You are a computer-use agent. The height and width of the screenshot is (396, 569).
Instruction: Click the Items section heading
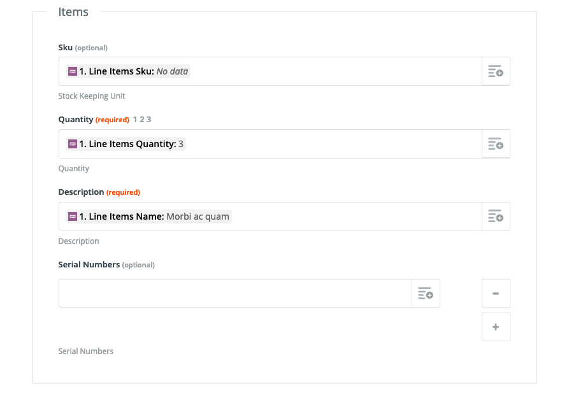[x=73, y=12]
